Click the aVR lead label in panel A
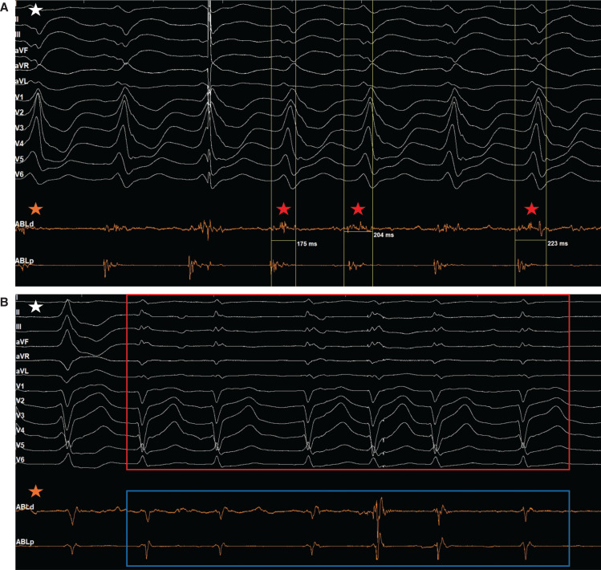 click(22, 66)
